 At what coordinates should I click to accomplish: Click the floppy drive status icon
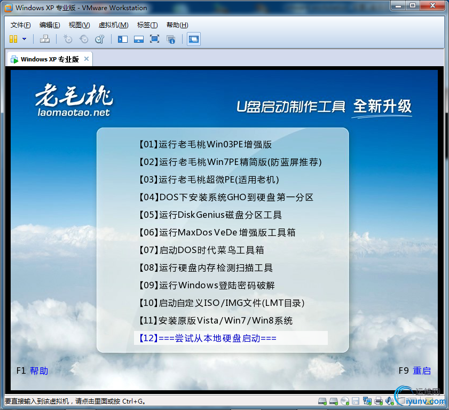tap(356, 401)
